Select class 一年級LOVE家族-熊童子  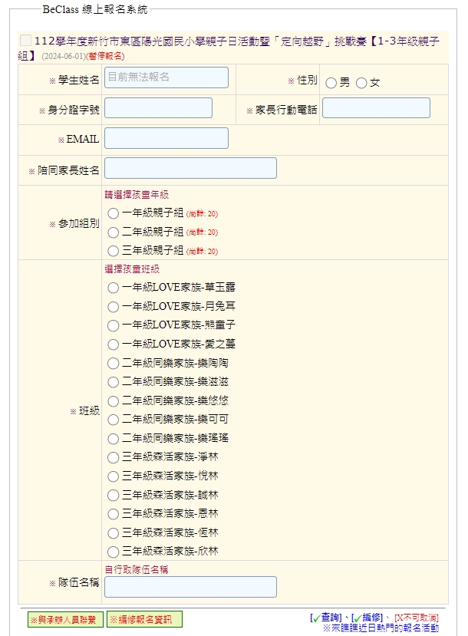(x=113, y=325)
